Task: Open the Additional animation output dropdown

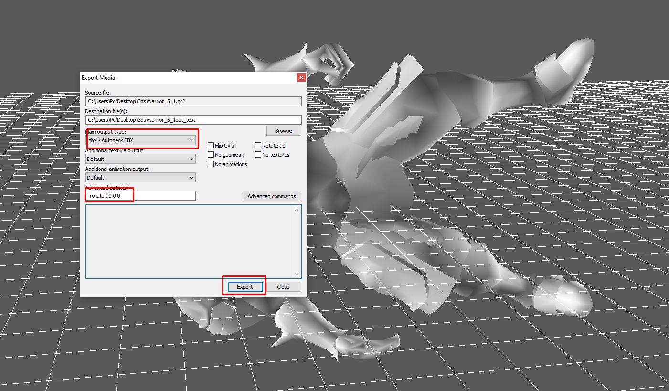Action: (x=140, y=178)
